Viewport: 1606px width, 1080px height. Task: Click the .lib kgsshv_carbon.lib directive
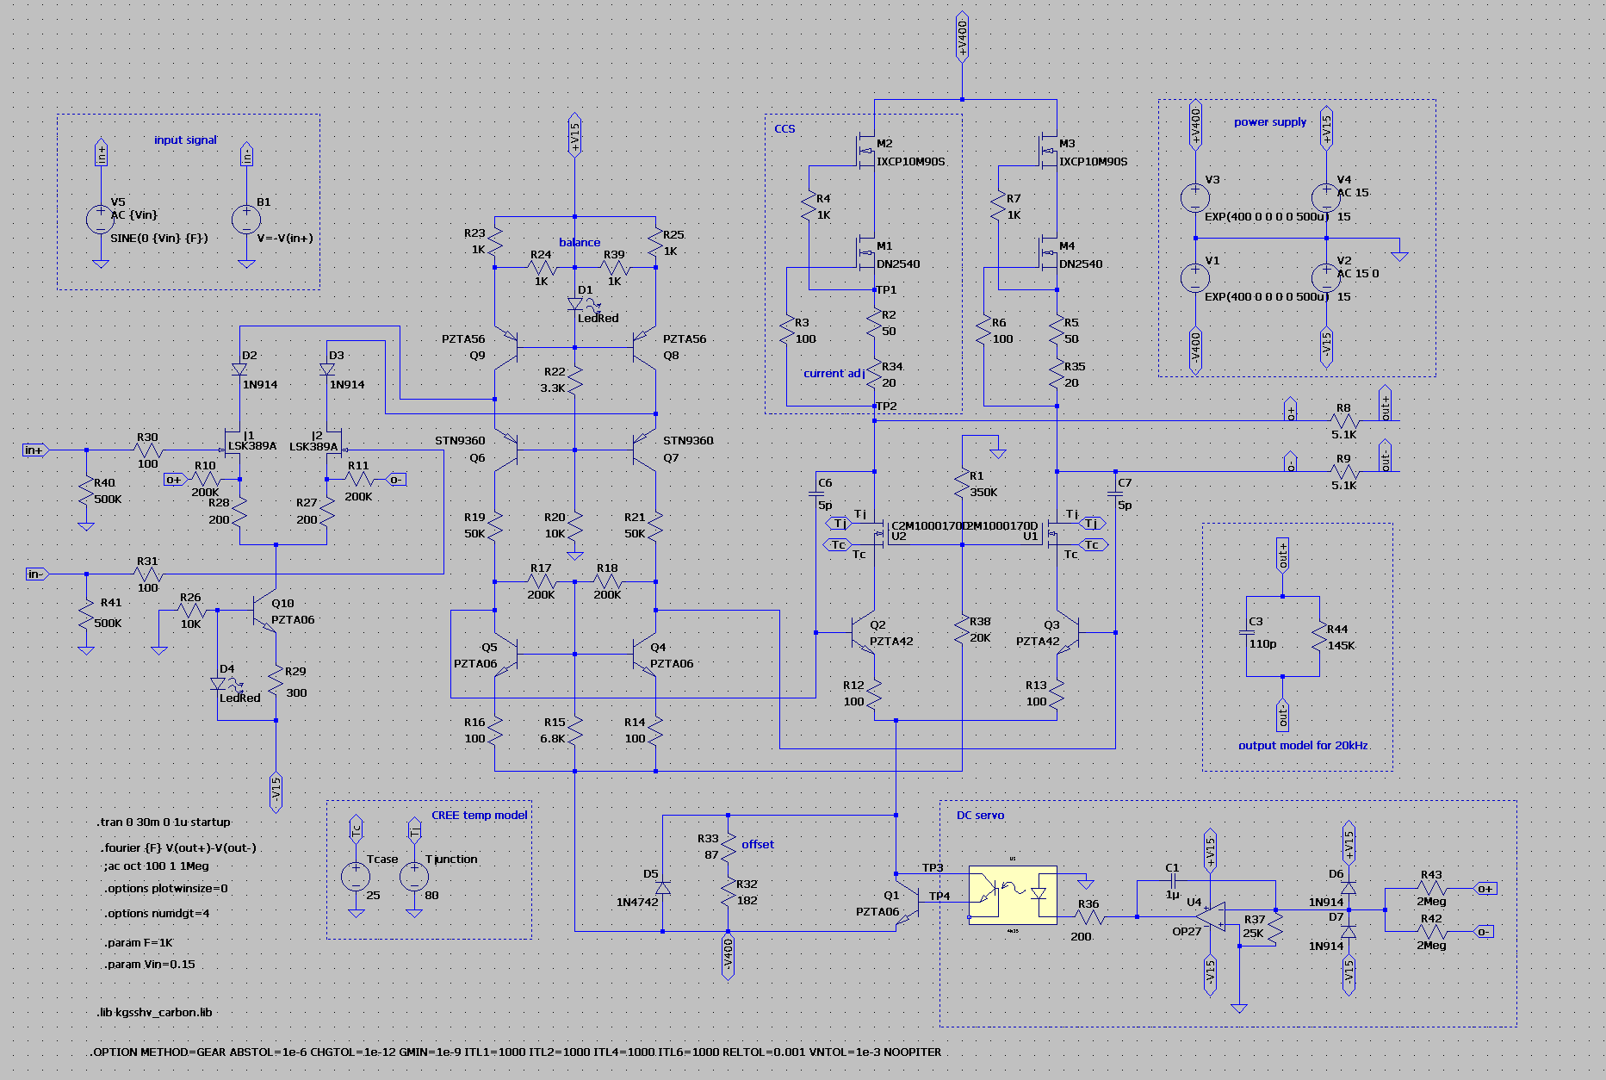coord(154,1012)
